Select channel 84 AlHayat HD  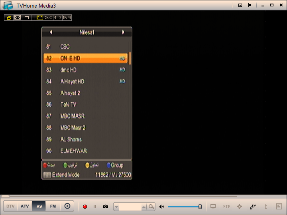click(x=85, y=81)
